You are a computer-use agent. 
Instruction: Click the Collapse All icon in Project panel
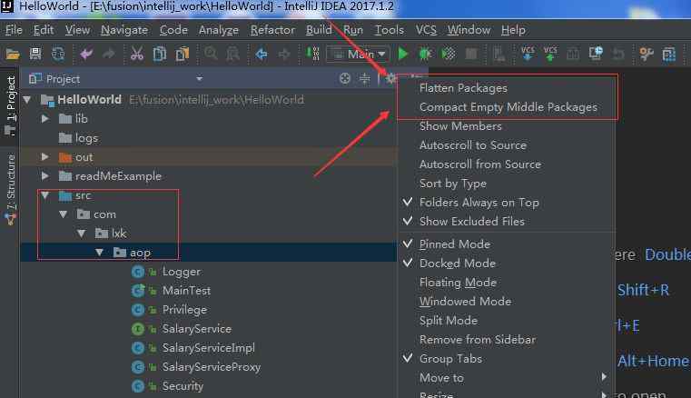[365, 78]
